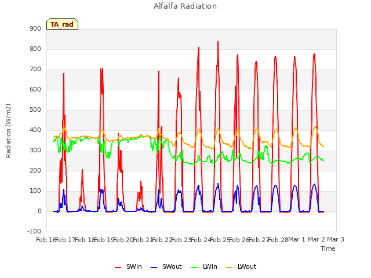
Task: Click the TA_rad annotation label
Action: pyautogui.click(x=62, y=24)
